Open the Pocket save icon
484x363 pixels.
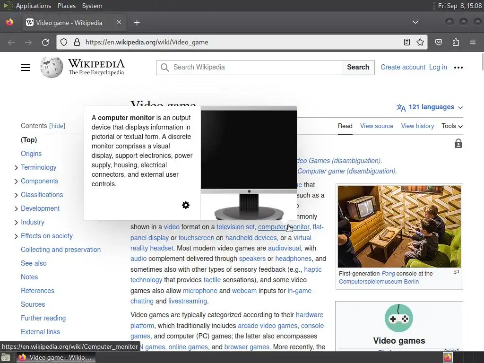(x=439, y=42)
